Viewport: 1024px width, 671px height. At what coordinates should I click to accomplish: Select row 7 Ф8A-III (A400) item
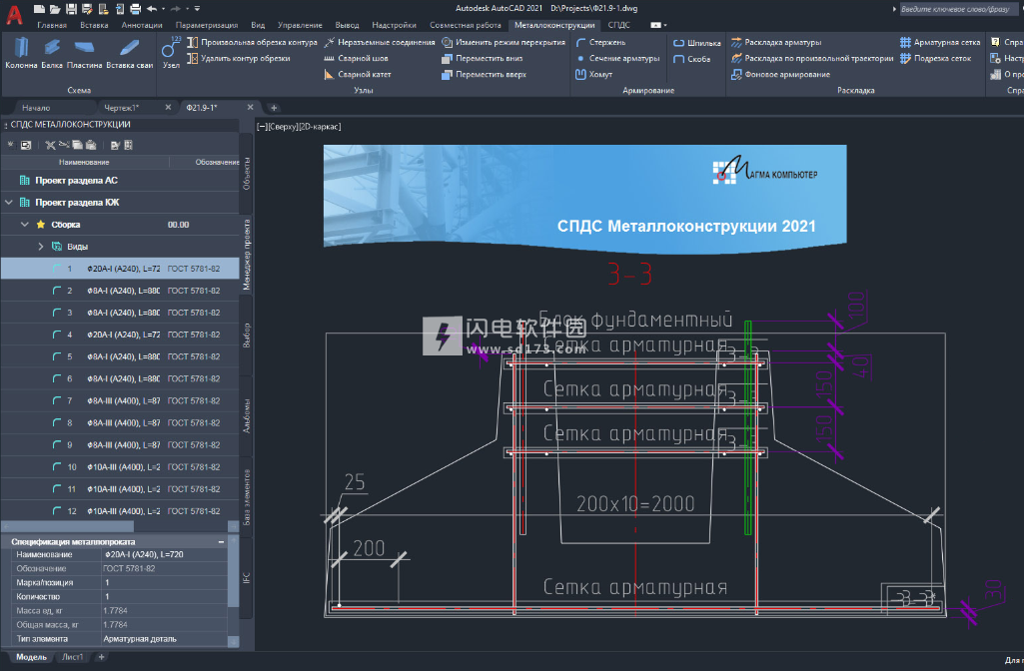coord(120,400)
